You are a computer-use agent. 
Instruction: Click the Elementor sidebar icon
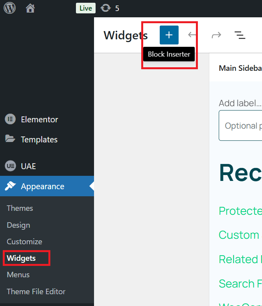click(10, 119)
